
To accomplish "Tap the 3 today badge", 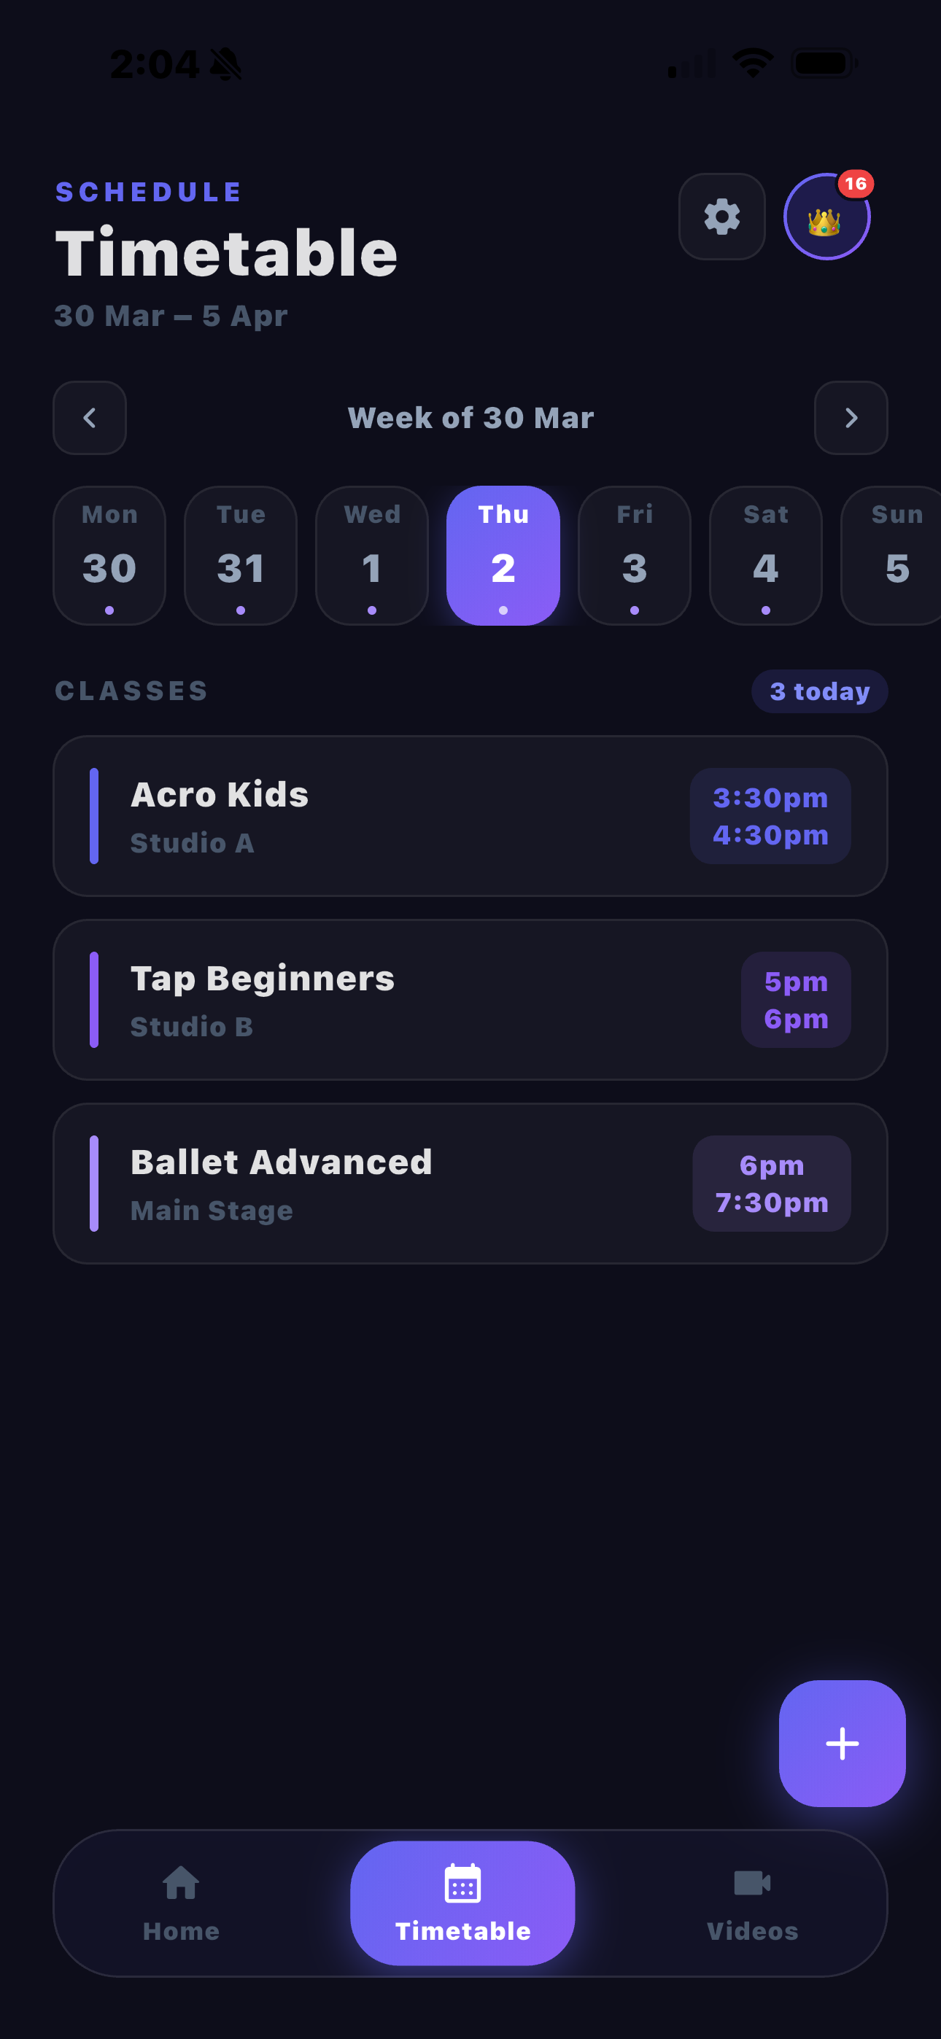I will point(819,691).
